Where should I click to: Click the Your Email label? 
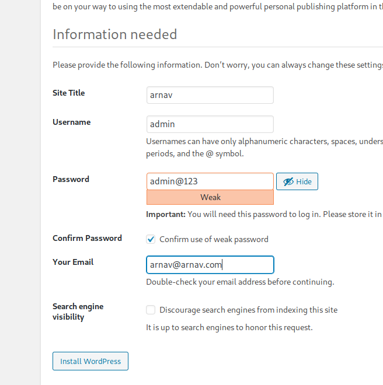[73, 262]
